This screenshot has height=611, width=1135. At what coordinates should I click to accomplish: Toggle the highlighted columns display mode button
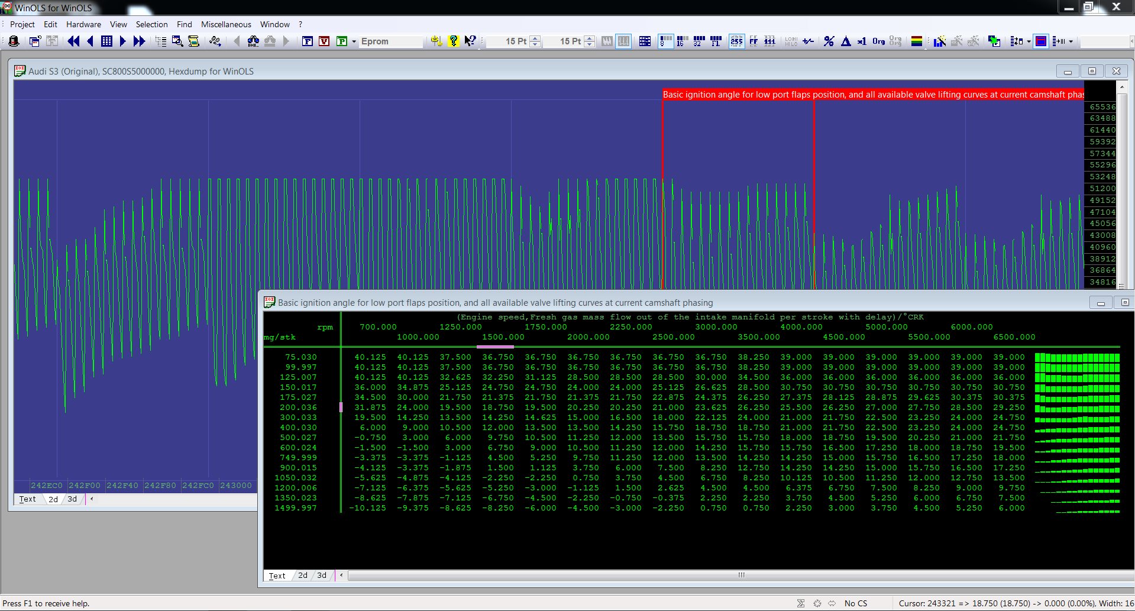[x=623, y=41]
